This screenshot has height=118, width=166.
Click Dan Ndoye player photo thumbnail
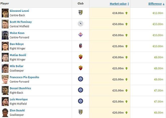pos(5,46)
